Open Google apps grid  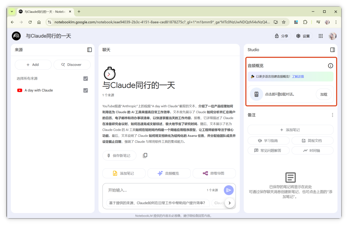(321, 36)
